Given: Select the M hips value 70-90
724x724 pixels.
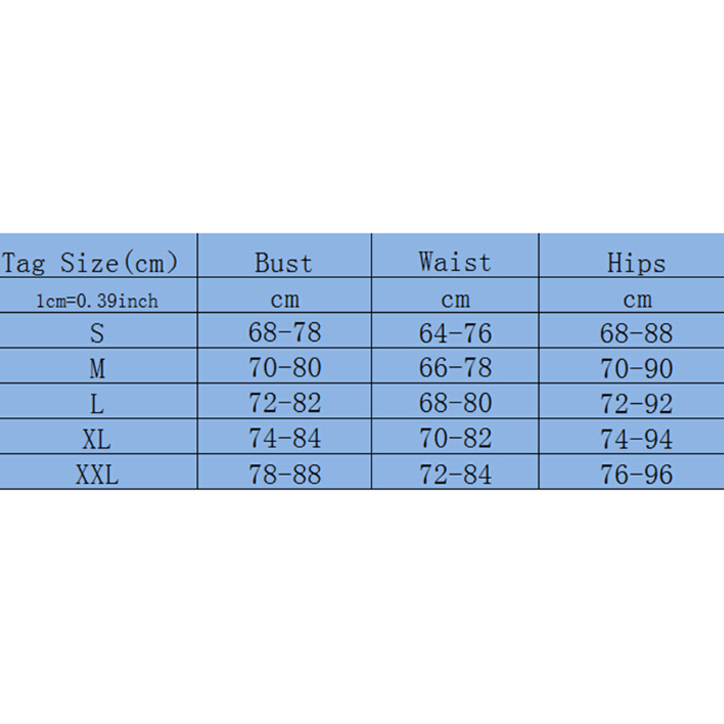Looking at the screenshot, I should pyautogui.click(x=637, y=369).
